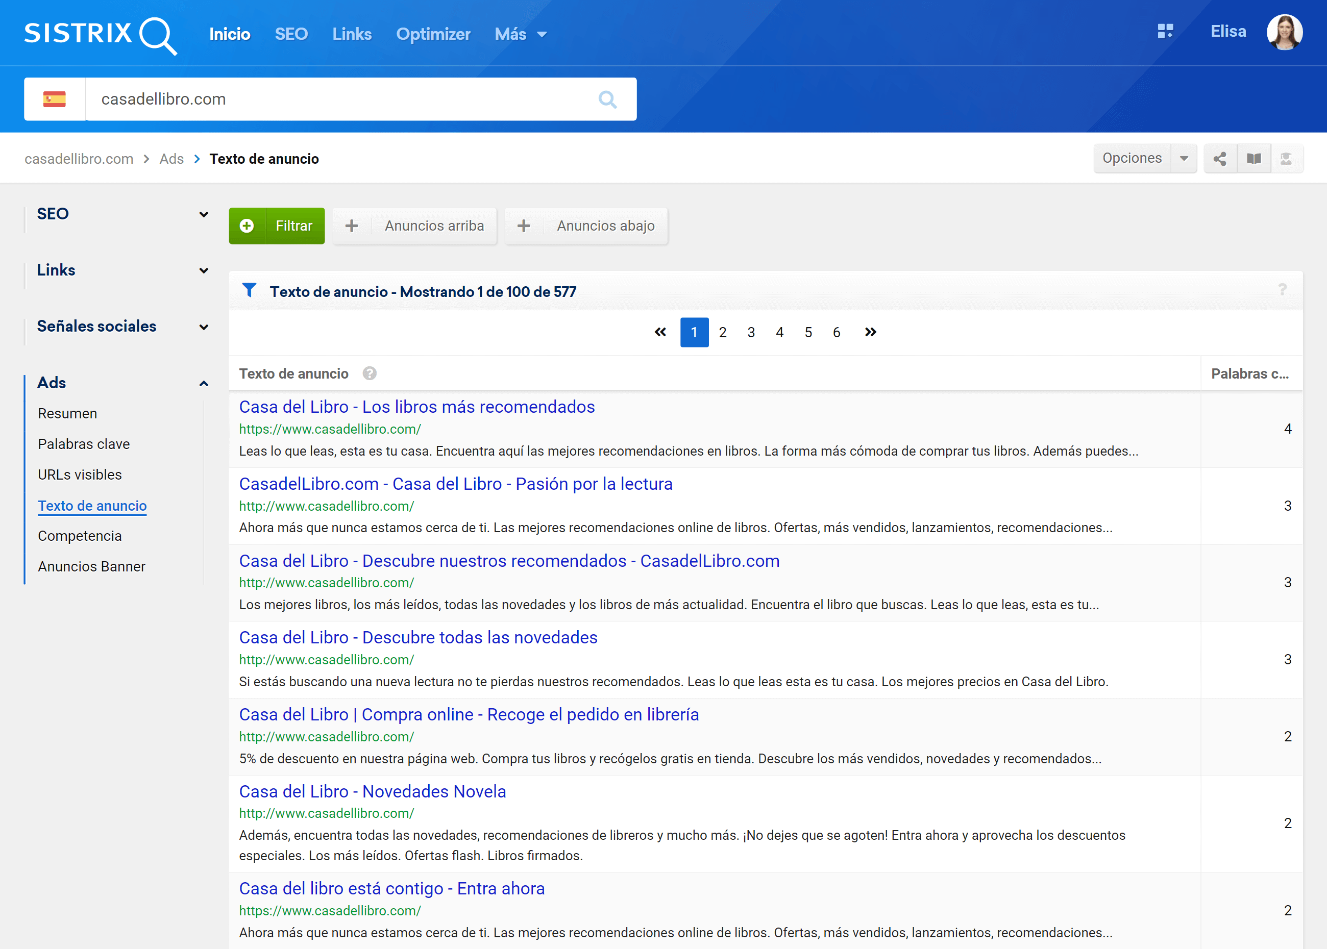Add the Anuncios arriba filter
1327x949 pixels.
414,226
